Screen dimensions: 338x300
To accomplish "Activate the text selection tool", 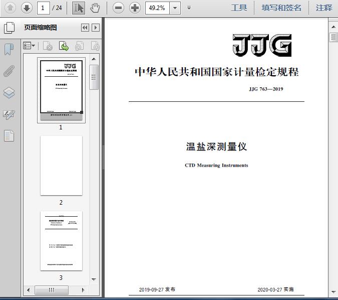I will [79, 8].
